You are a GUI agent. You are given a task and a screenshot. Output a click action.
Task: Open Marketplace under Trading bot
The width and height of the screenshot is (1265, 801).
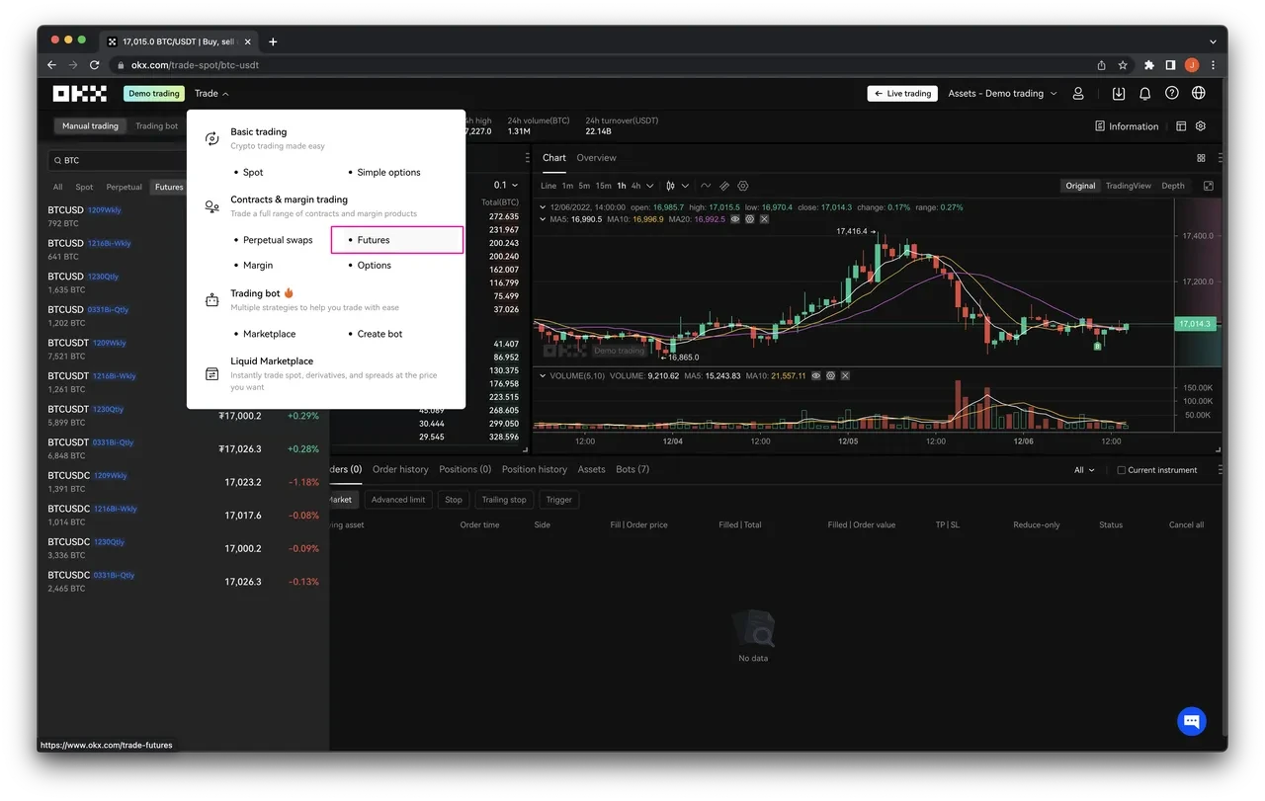tap(269, 334)
